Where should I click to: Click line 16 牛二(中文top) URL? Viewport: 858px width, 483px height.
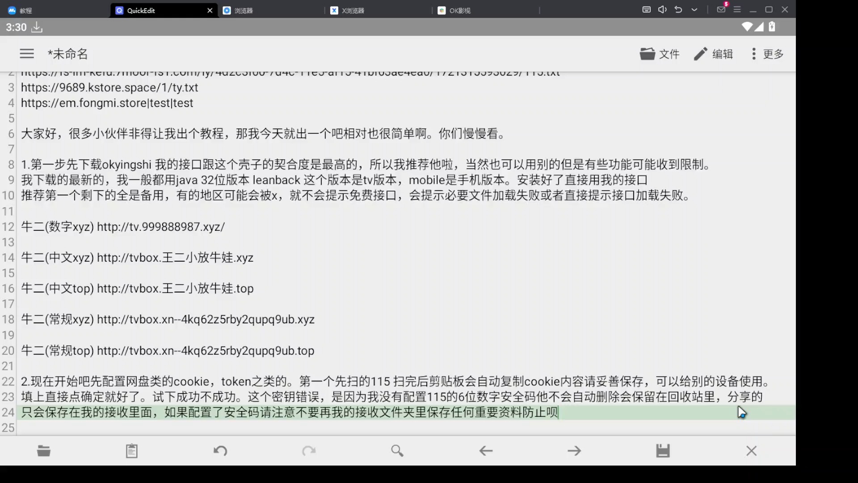(x=137, y=288)
